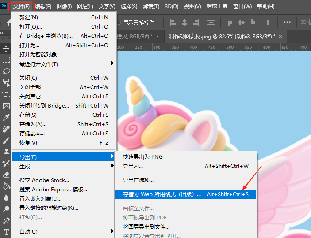Viewport: 311px width, 238px height.
Task: Open the 选择(S) menu
Action: tap(129, 7)
